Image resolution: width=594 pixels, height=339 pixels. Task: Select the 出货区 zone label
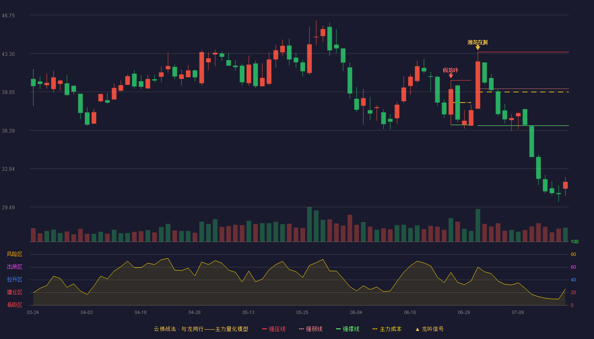14,267
